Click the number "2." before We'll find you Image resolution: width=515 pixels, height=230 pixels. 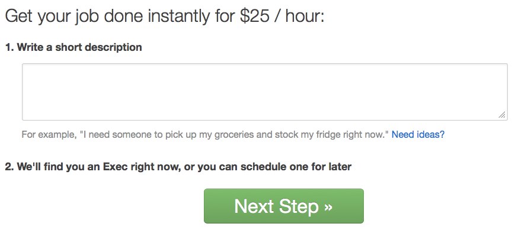click(9, 167)
